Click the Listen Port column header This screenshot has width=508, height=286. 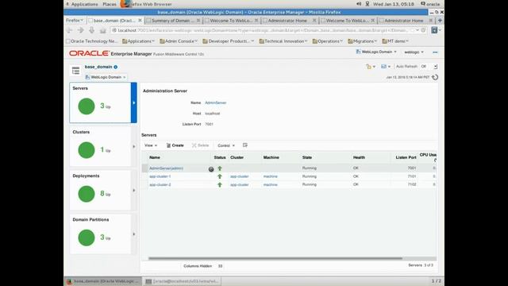[406, 157]
